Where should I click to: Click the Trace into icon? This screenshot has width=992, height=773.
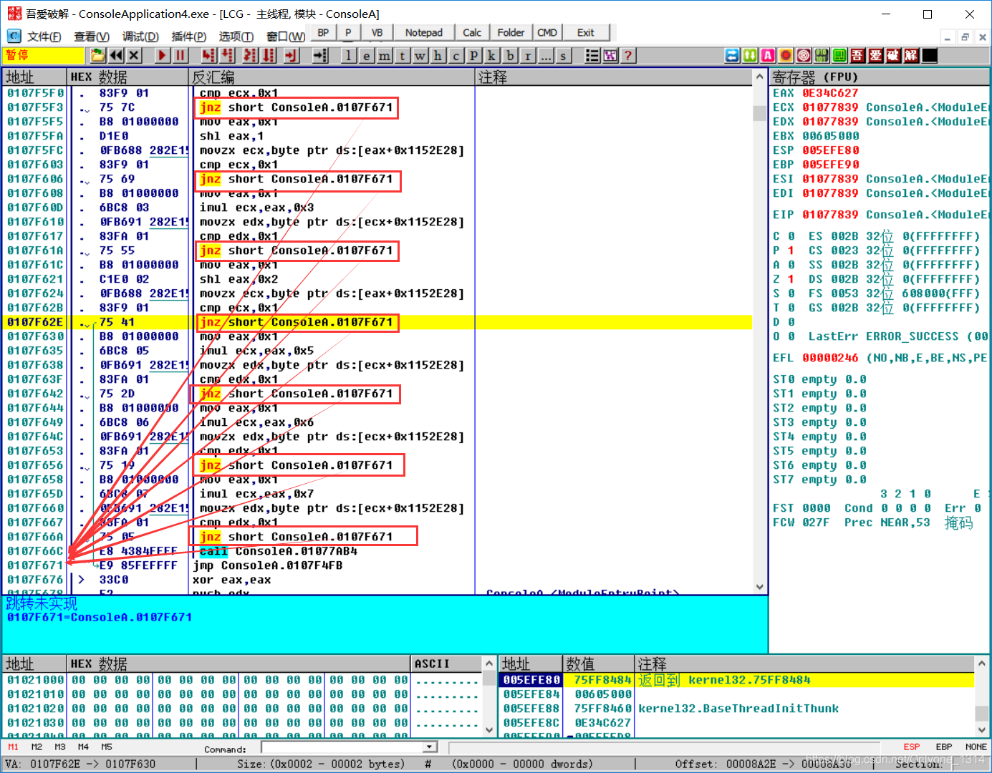coord(250,55)
